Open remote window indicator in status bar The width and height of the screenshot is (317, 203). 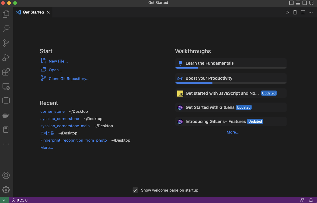coord(4,200)
